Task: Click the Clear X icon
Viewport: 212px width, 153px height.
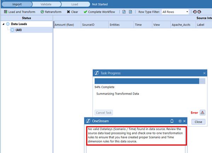Action: coord(68,12)
